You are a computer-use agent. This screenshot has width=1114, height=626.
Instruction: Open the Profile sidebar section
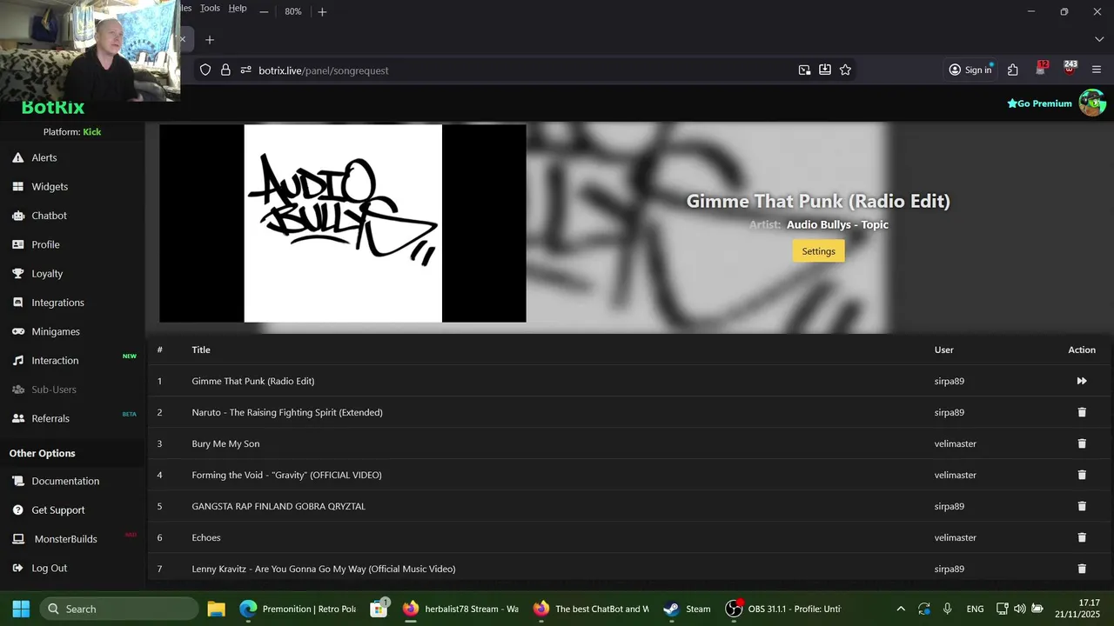pos(45,244)
